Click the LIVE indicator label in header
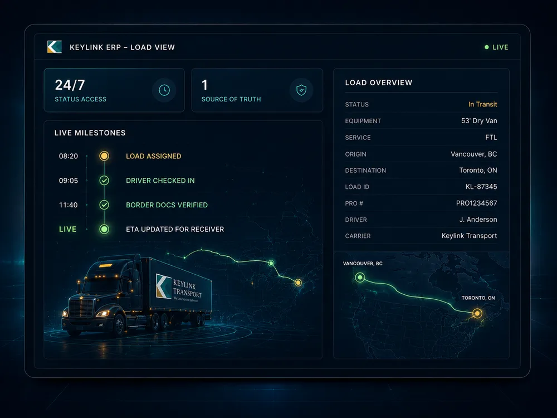 tap(501, 47)
